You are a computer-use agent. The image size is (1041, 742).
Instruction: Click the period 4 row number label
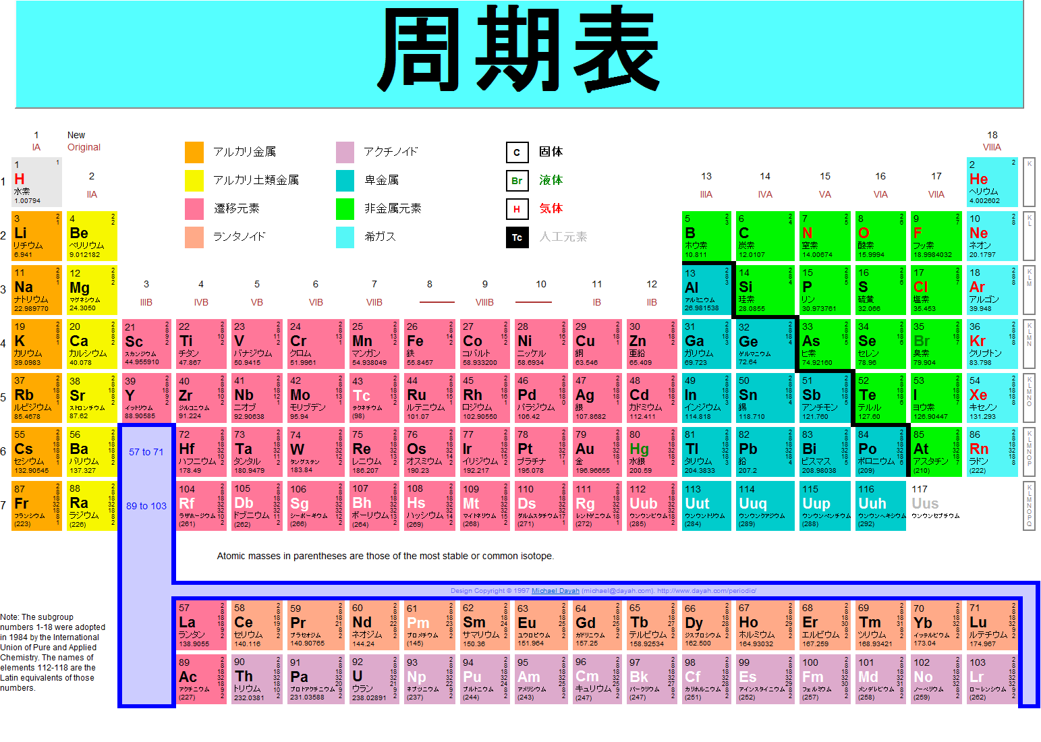click(x=3, y=343)
